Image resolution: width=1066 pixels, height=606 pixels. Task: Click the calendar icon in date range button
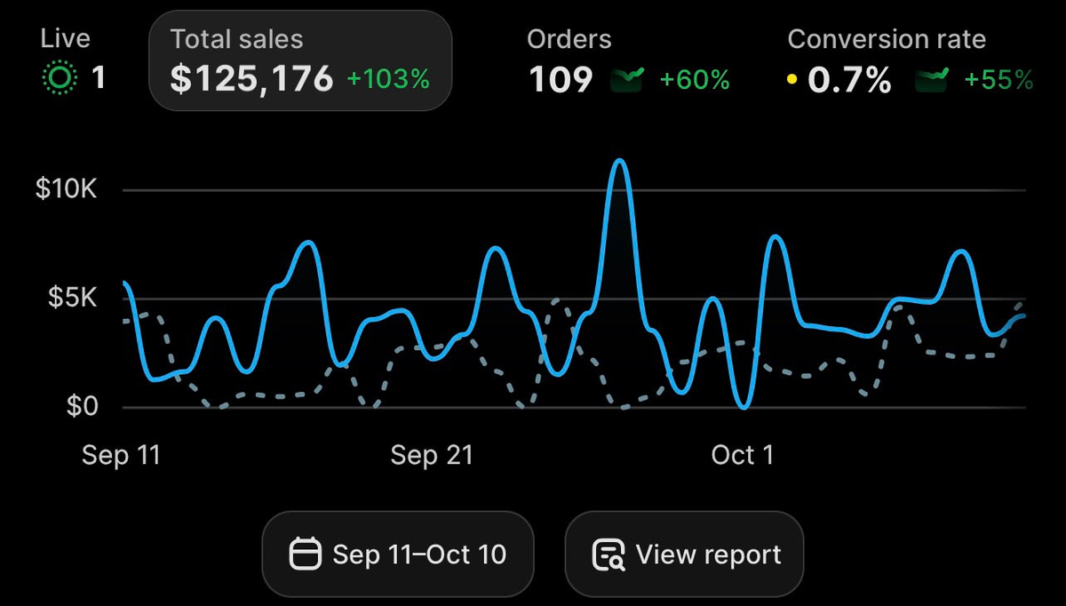tap(305, 554)
